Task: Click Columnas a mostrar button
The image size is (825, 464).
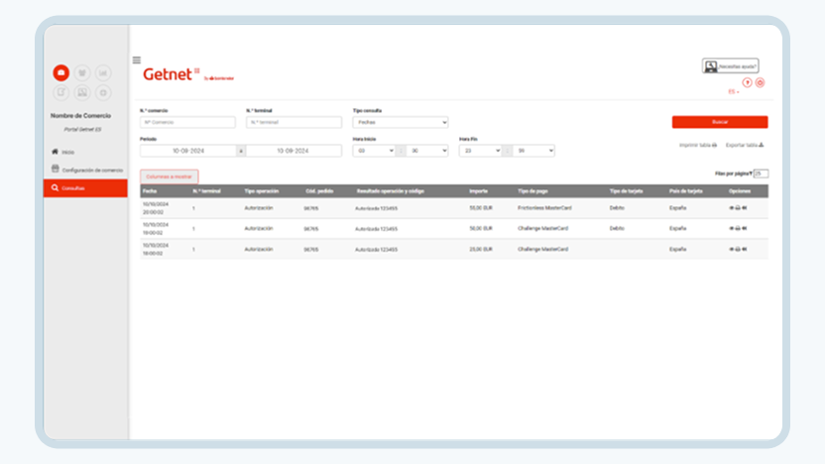Action: tap(169, 176)
